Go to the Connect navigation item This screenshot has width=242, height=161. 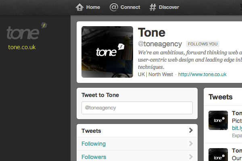pos(130,7)
